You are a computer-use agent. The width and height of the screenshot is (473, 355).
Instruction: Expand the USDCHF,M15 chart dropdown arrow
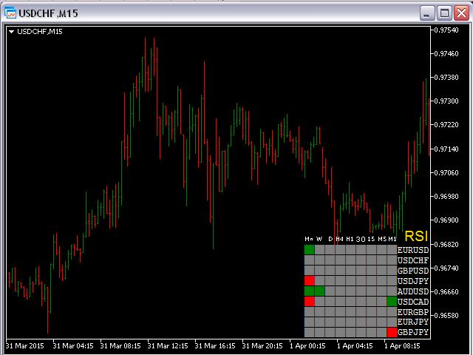(x=13, y=31)
